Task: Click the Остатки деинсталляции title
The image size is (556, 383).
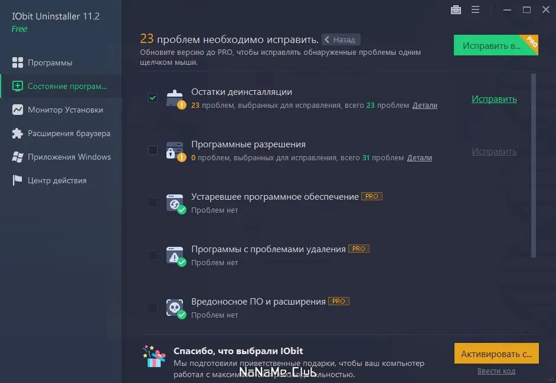Action: pos(241,92)
